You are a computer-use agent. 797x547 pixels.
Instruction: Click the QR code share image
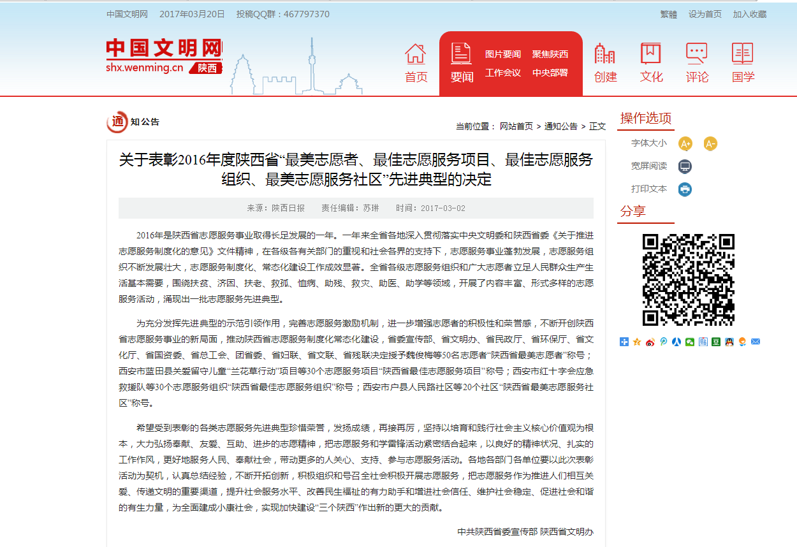click(x=688, y=280)
